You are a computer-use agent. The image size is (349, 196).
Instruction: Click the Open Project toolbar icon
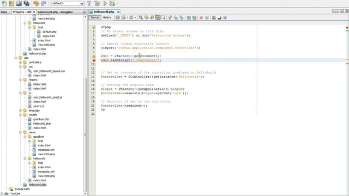pyautogui.click(x=19, y=3)
